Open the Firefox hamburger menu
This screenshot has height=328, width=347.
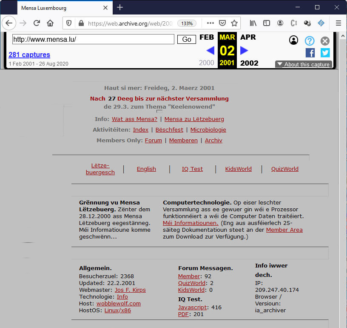tap(338, 23)
